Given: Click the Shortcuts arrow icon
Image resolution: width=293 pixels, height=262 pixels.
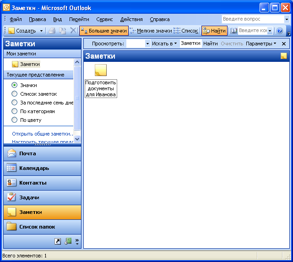Looking at the screenshot, I should [x=58, y=241].
